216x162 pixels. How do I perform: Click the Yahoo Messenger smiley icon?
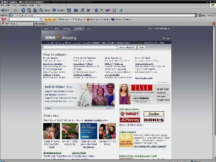tap(88, 19)
